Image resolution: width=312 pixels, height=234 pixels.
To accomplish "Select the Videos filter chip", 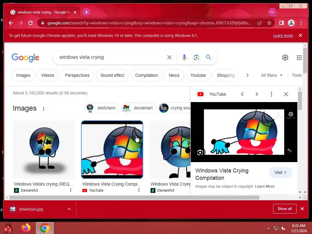I will pyautogui.click(x=48, y=76).
